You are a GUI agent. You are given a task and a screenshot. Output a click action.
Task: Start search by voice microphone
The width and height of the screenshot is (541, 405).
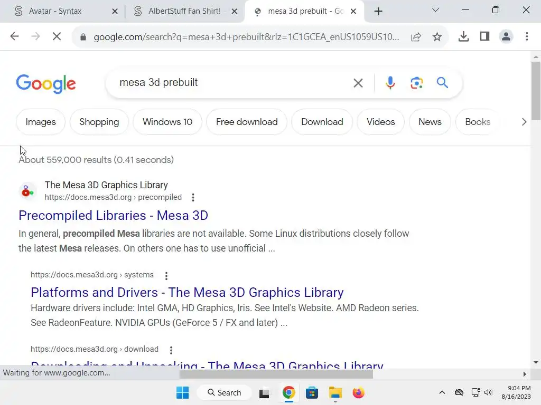click(x=390, y=83)
